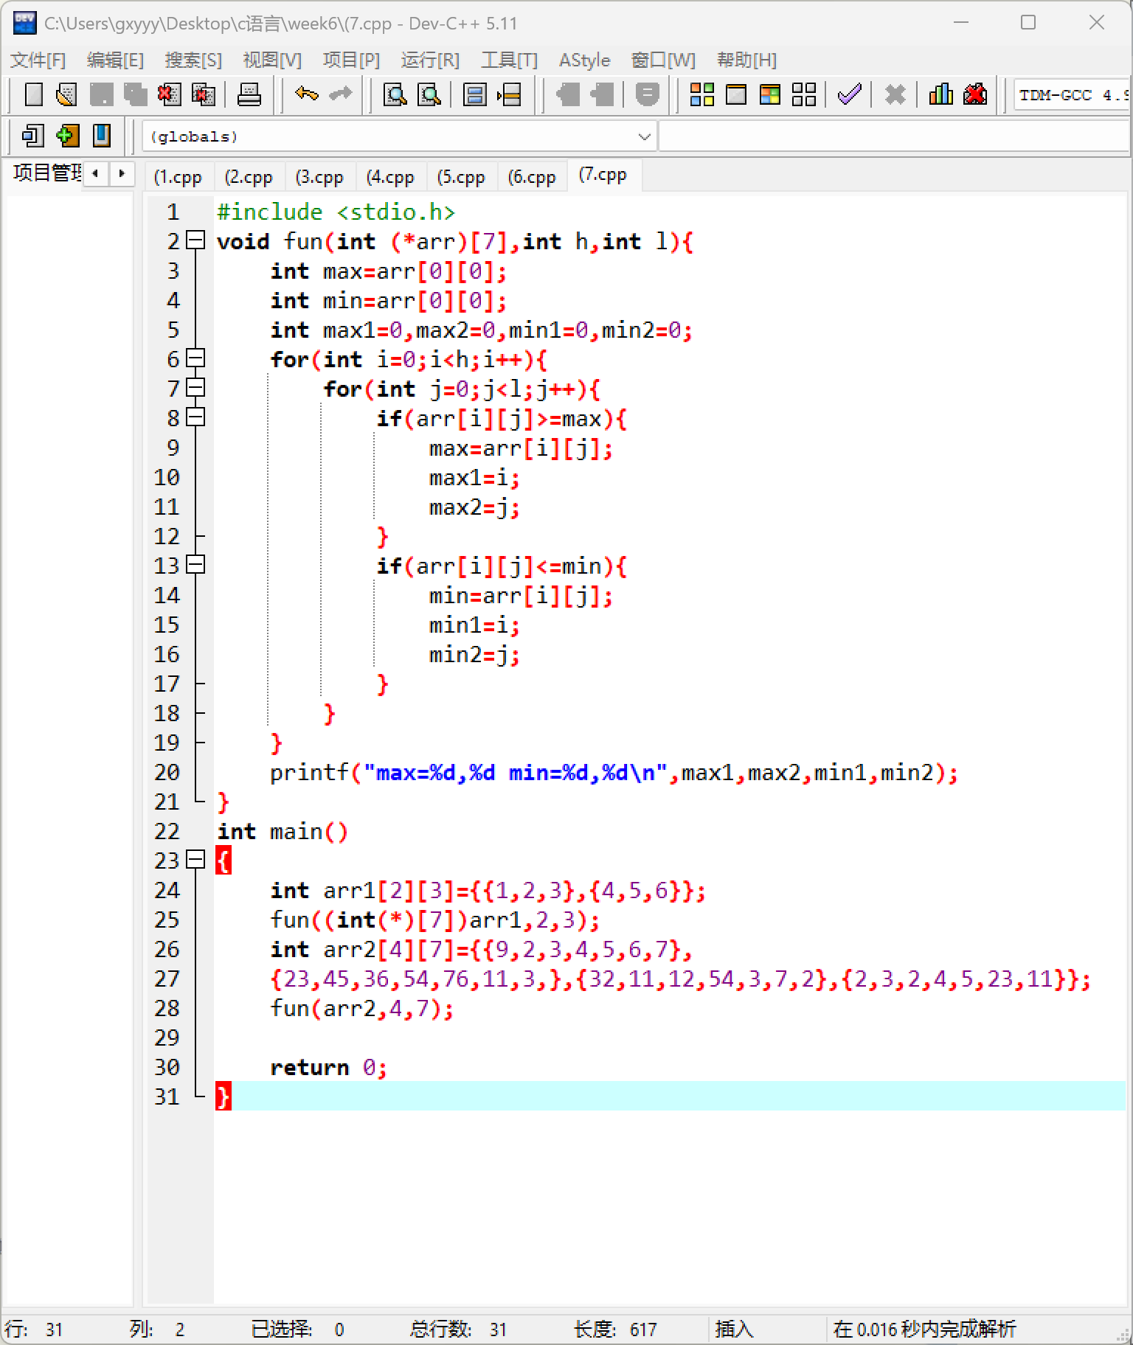Collapse the if <=min fold at line 13
The width and height of the screenshot is (1133, 1345).
(195, 565)
